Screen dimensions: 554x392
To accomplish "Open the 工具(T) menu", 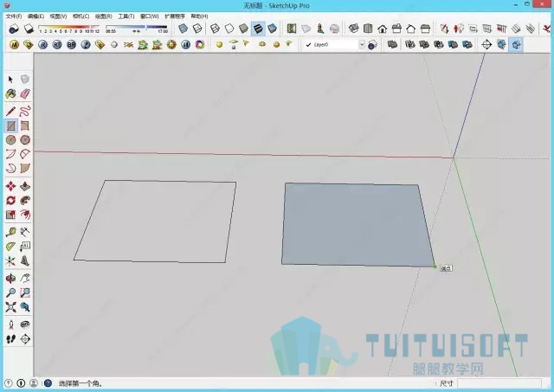I will pos(126,16).
